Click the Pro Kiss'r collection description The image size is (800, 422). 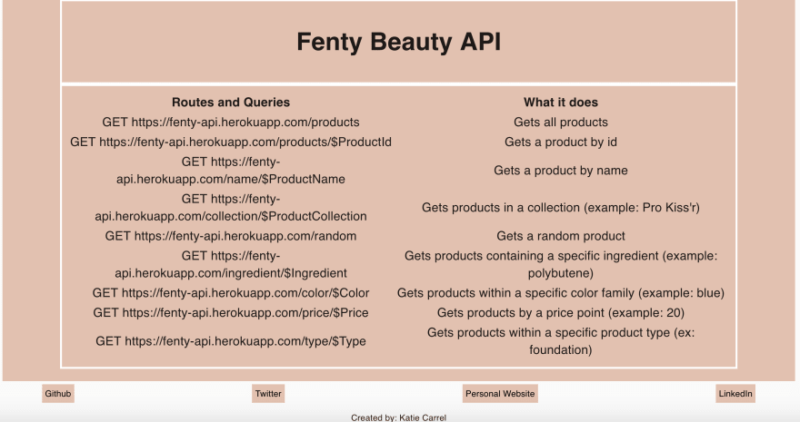coord(561,208)
